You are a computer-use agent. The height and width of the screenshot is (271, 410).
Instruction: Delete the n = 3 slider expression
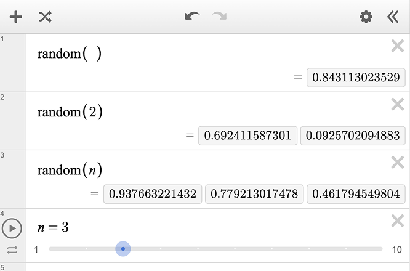[x=397, y=220]
